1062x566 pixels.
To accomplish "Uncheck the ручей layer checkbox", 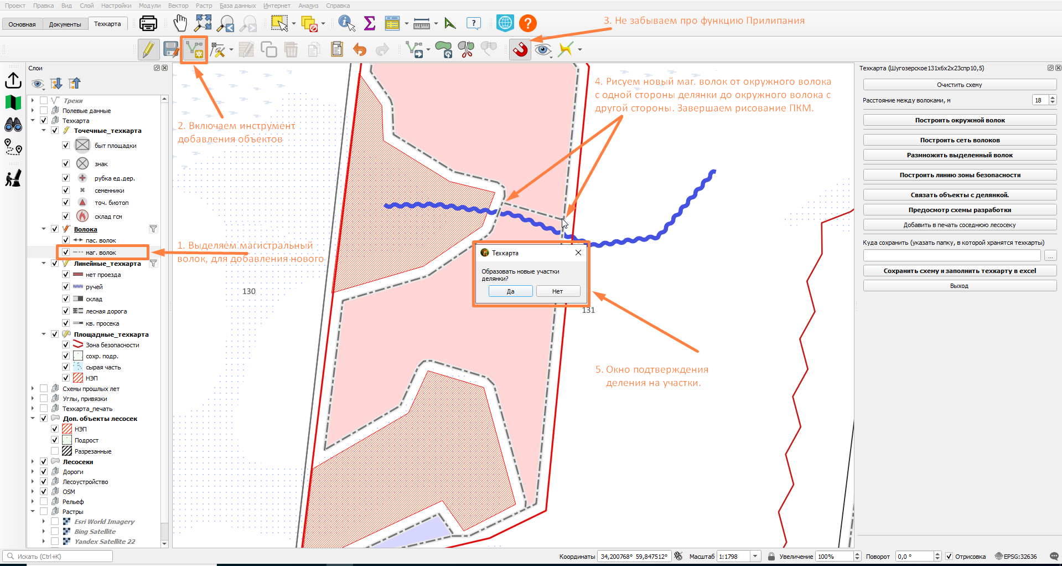I will [66, 287].
